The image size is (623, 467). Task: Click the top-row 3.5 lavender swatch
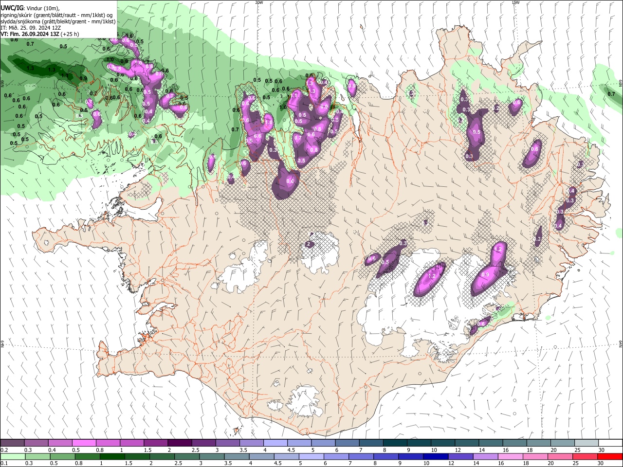coord(251,443)
